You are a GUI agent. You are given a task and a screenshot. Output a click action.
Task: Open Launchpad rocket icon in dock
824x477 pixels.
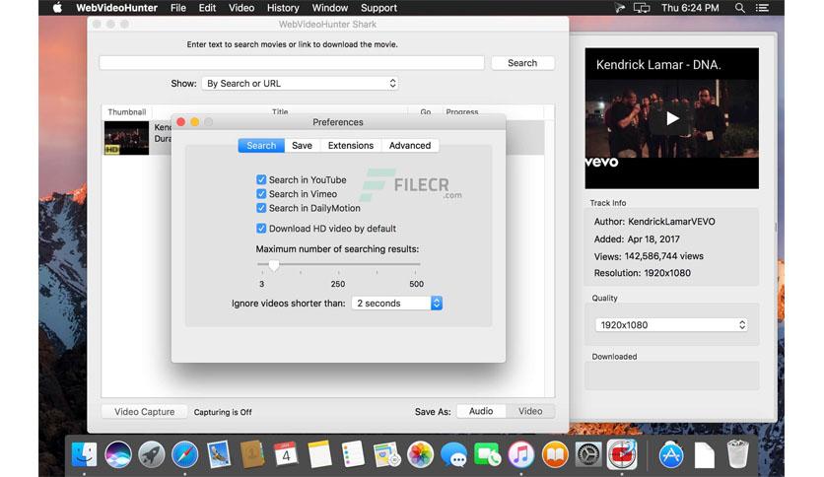152,454
